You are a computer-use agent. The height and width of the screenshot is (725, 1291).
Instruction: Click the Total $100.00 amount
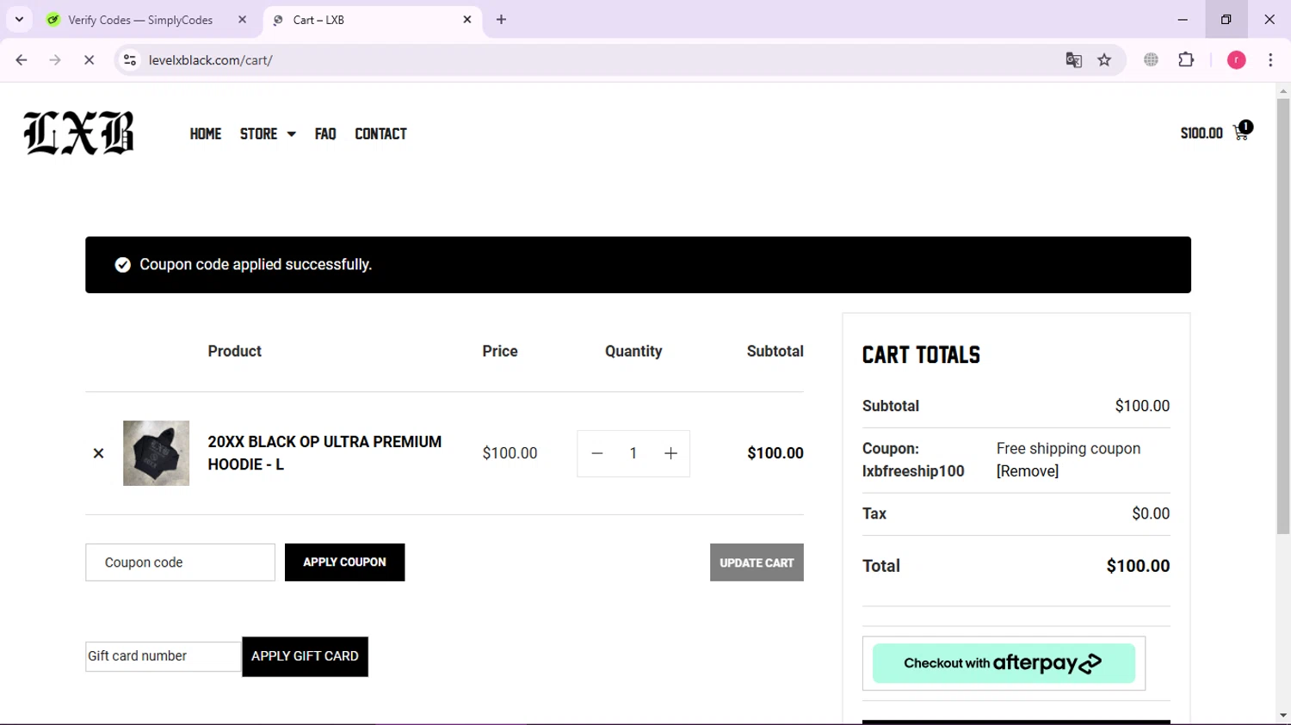click(1138, 566)
